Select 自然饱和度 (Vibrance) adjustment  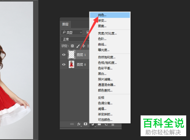[x=110, y=57]
